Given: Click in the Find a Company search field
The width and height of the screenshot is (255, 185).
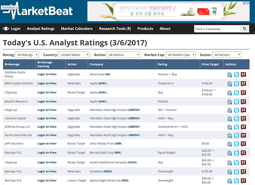Looking at the screenshot, I should (217, 29).
